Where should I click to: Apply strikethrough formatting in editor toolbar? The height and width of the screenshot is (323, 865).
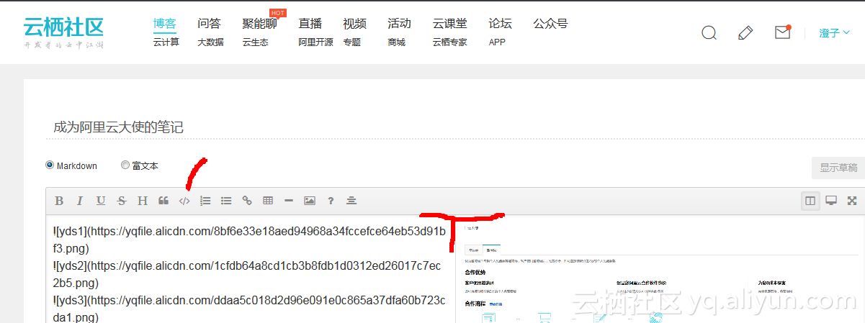[x=122, y=201]
